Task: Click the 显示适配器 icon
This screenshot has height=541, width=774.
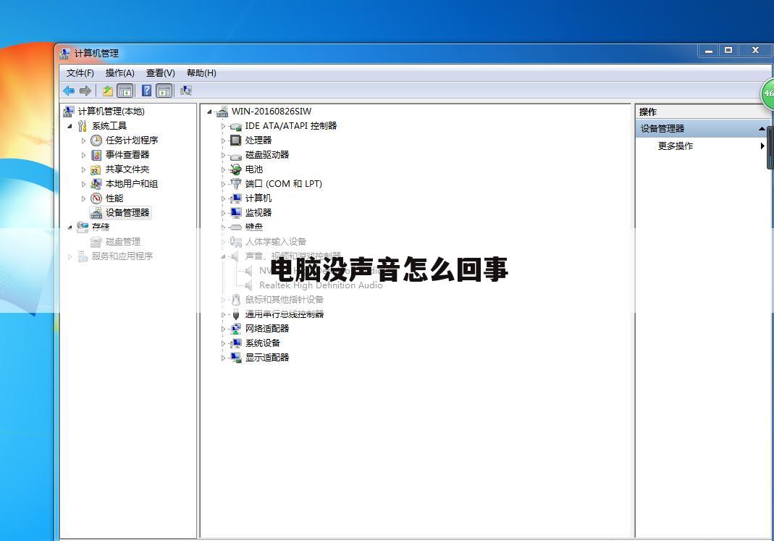Action: [x=236, y=357]
